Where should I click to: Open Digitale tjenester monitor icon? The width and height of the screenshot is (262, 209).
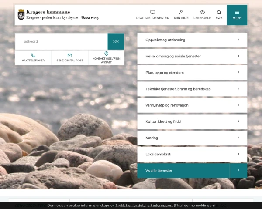coord(152,12)
